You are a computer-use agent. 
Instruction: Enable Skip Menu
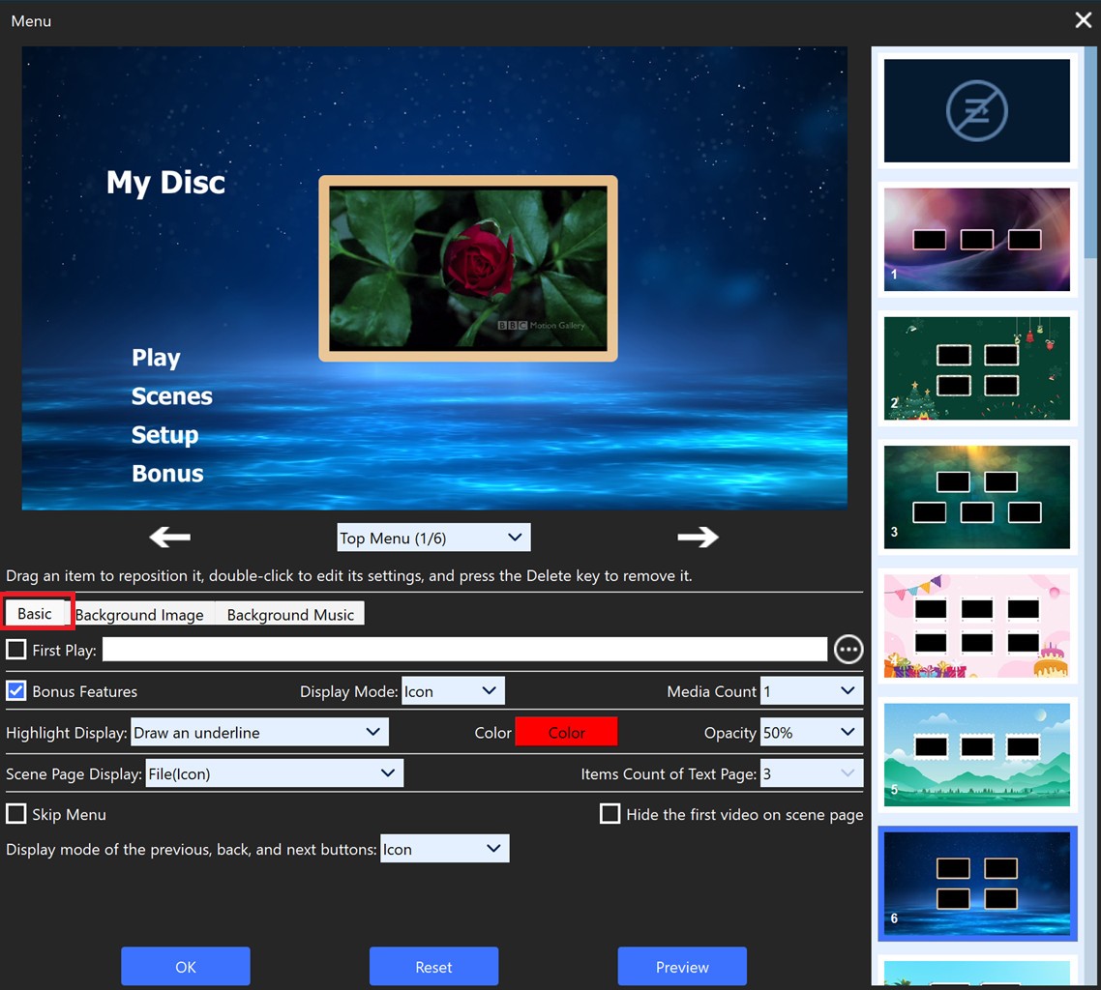coord(15,814)
